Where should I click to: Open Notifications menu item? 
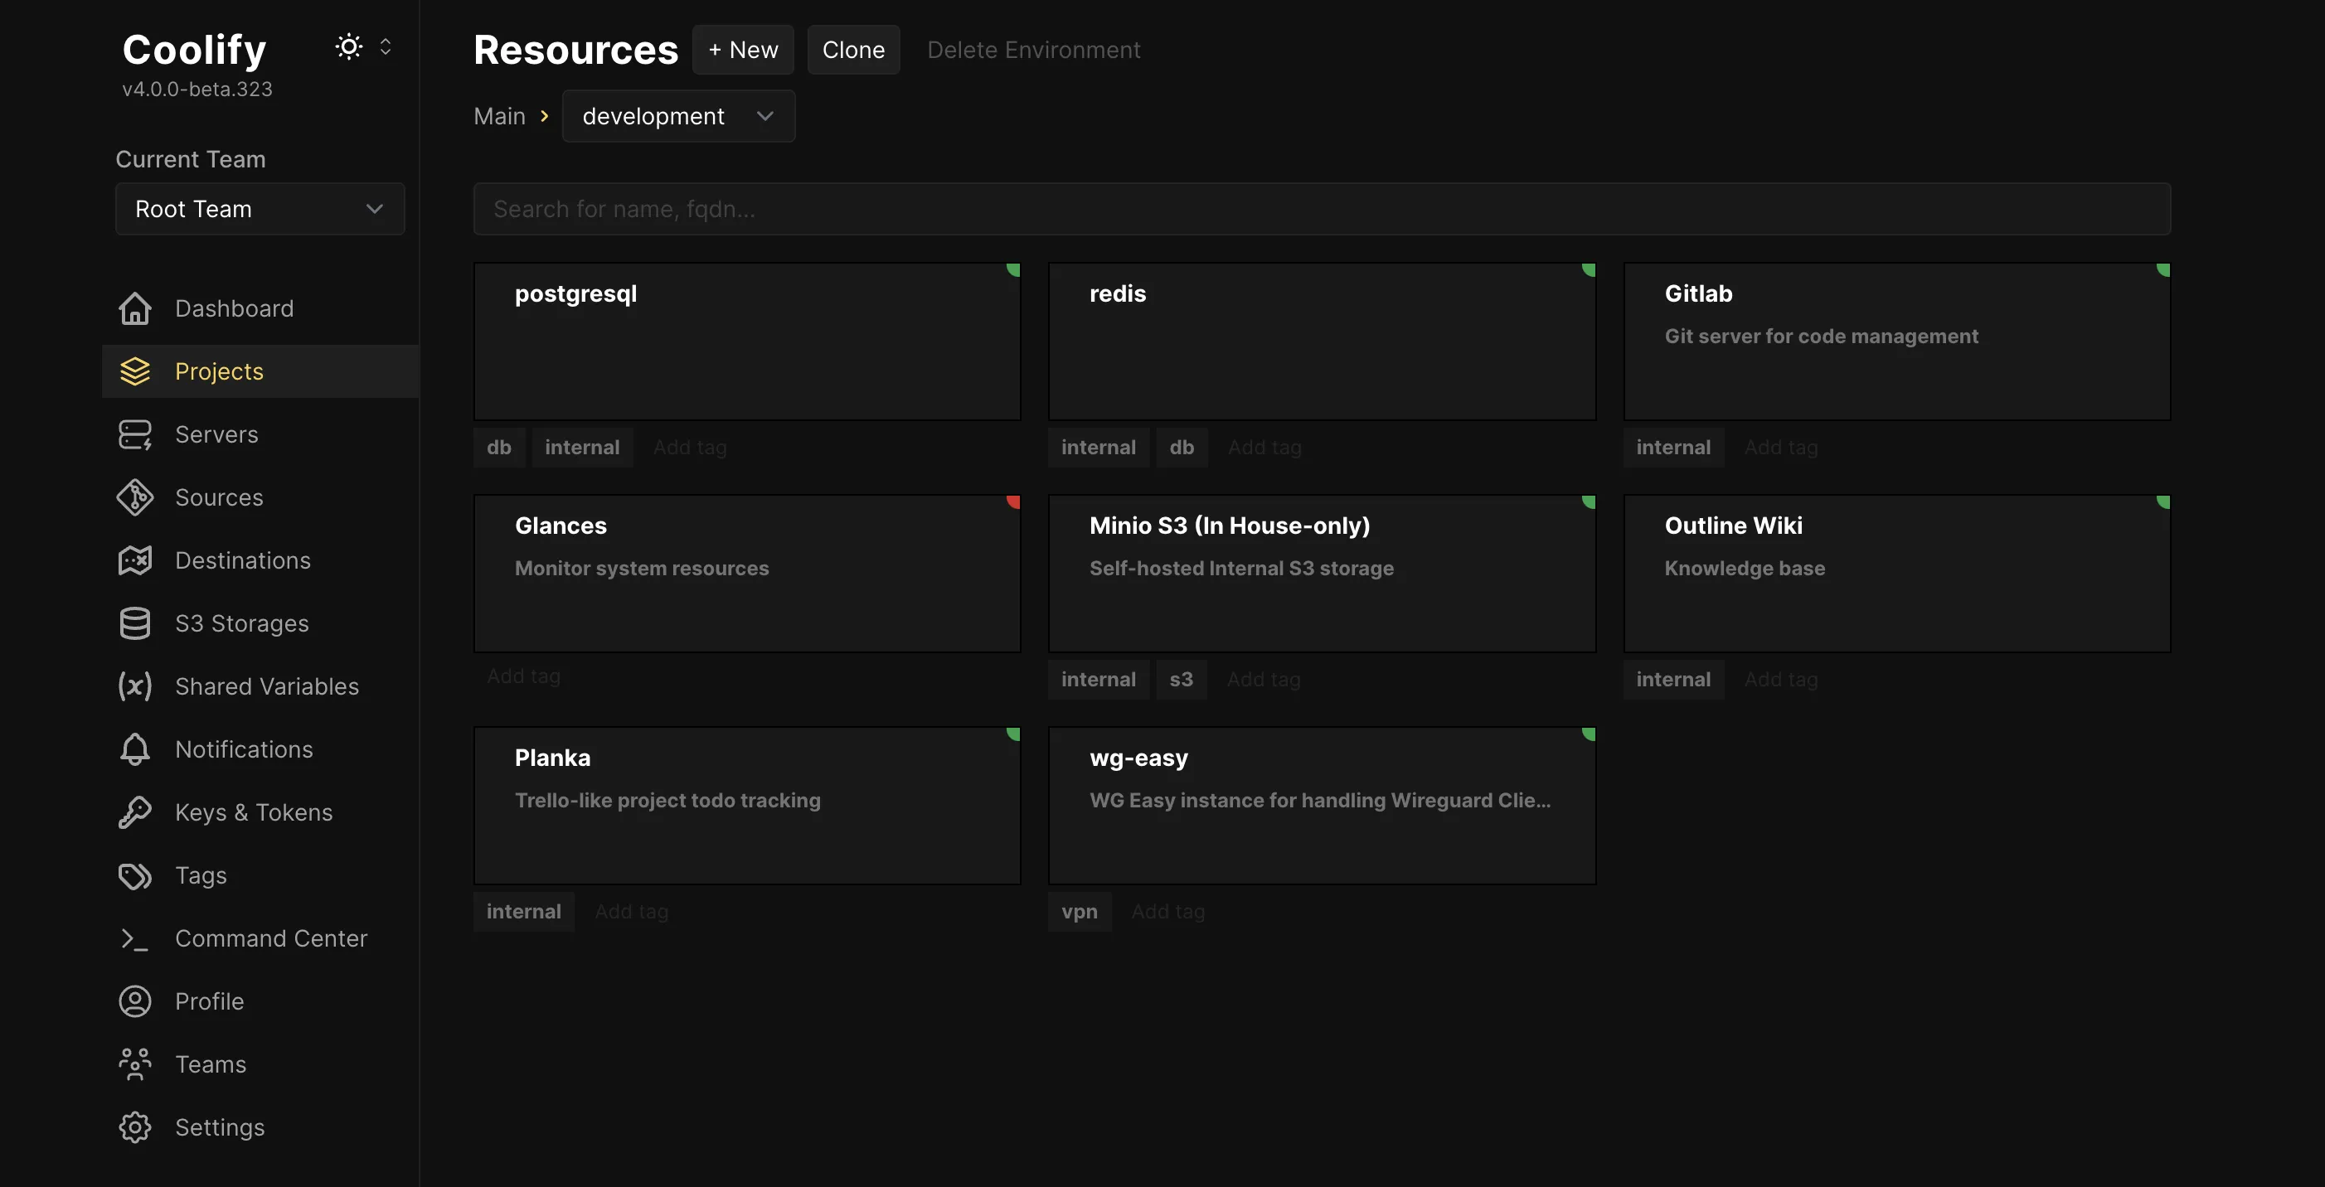[x=260, y=749]
